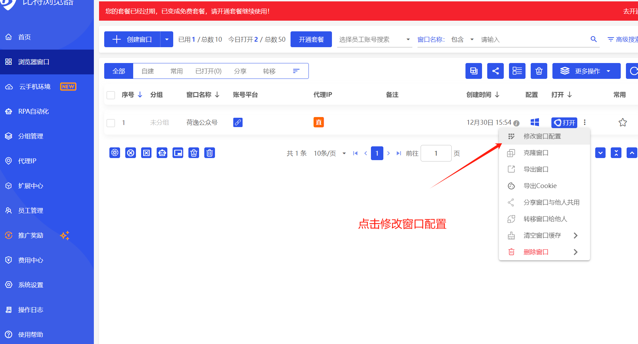This screenshot has width=638, height=344.
Task: Click the three-dot more options icon
Action: tap(585, 122)
